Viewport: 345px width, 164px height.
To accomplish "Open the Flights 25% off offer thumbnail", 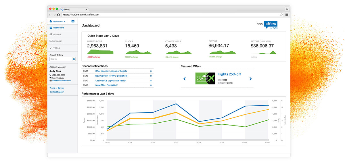I will tap(205, 78).
